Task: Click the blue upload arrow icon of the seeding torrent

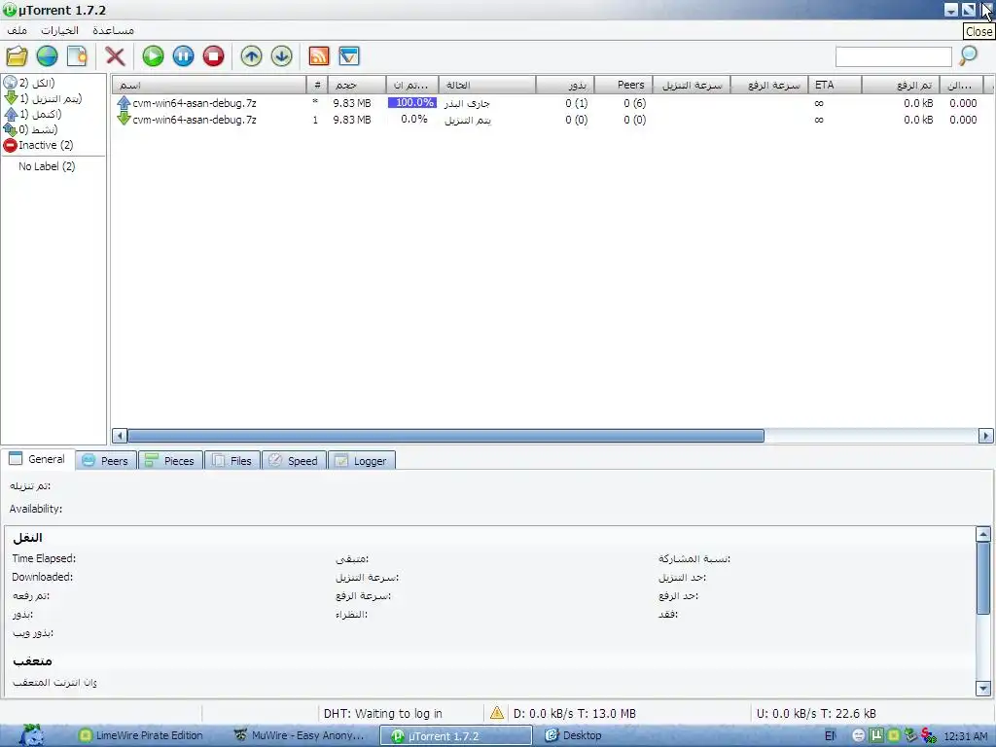Action: click(x=124, y=103)
